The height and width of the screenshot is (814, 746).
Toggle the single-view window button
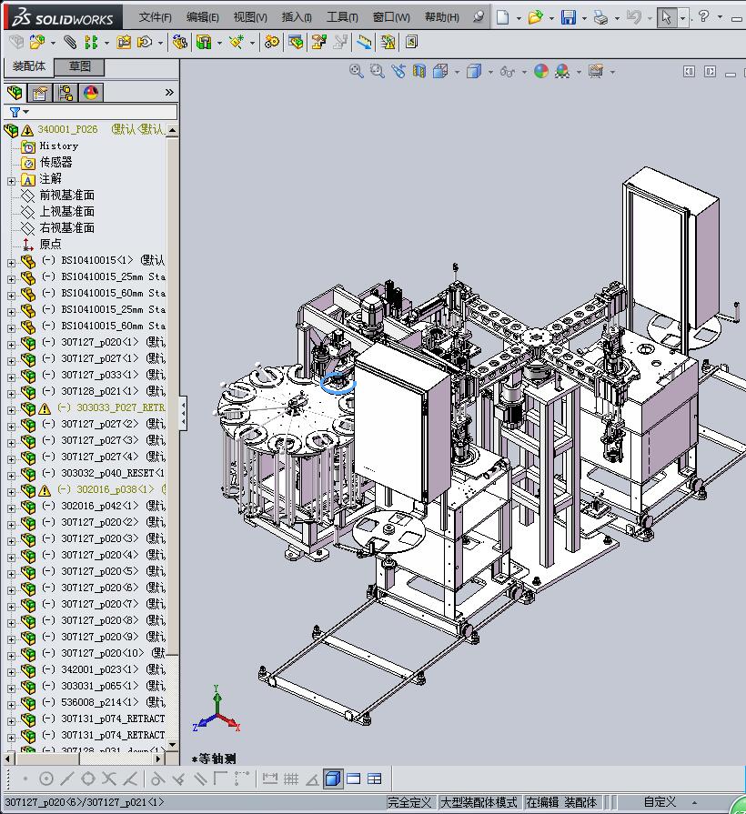pyautogui.click(x=354, y=779)
